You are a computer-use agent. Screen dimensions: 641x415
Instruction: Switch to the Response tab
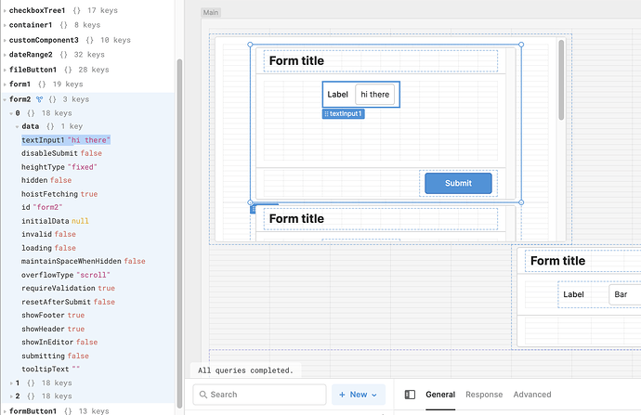[x=484, y=395]
